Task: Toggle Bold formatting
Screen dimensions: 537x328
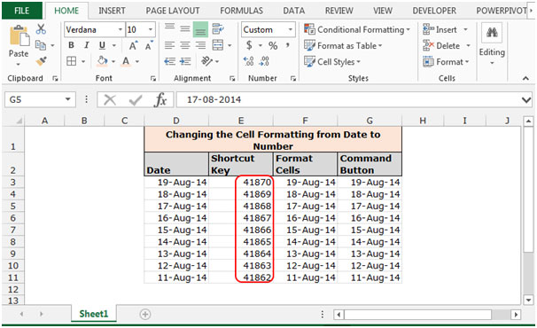Action: [71, 45]
